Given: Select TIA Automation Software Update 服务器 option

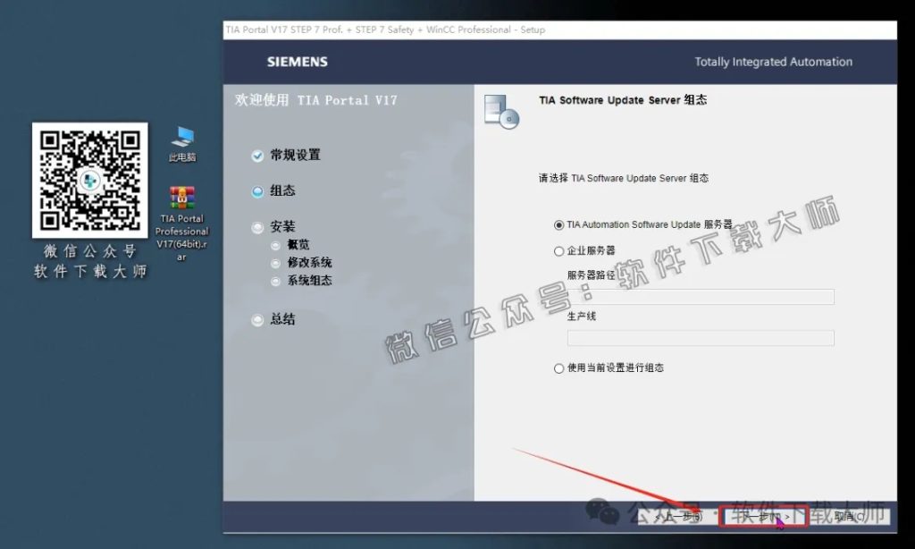Looking at the screenshot, I should tap(559, 224).
